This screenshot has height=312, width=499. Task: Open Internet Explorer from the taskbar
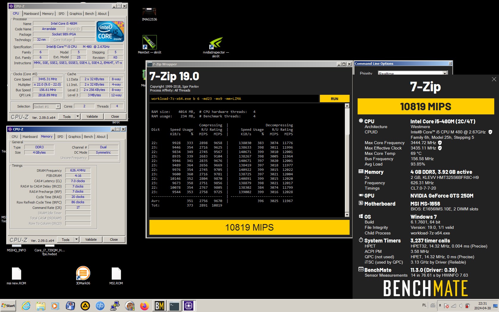tap(26, 305)
